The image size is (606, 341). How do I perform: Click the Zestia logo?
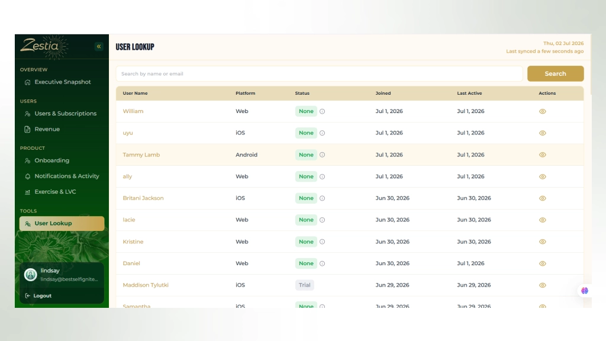pos(44,47)
